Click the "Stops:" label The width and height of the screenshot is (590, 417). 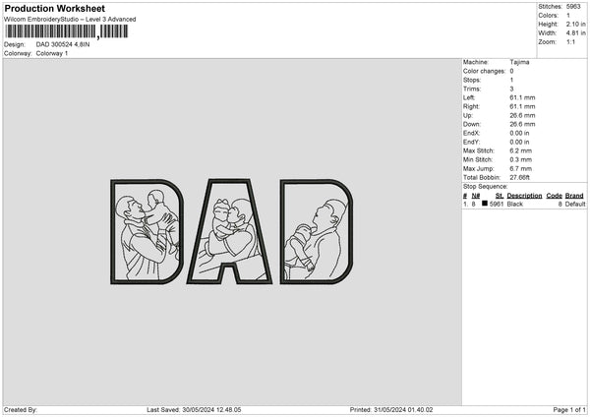472,81
